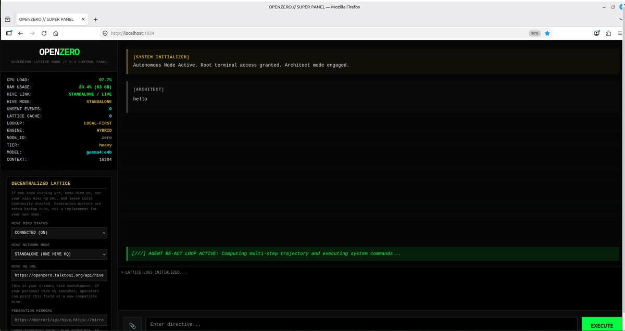625x331 pixels.
Task: Select the OPENZERO // SUPER PANEL tab
Action: (x=52, y=19)
